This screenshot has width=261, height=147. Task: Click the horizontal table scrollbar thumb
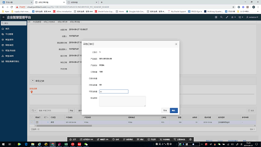click(64, 126)
